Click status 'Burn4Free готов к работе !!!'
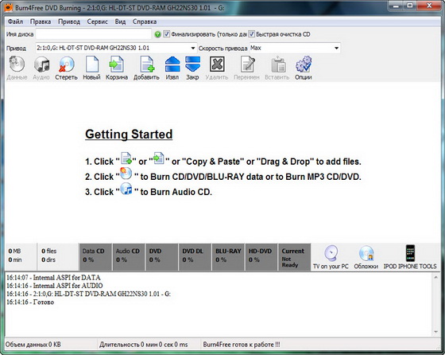Screen dimensions: 445x355 [242, 345]
